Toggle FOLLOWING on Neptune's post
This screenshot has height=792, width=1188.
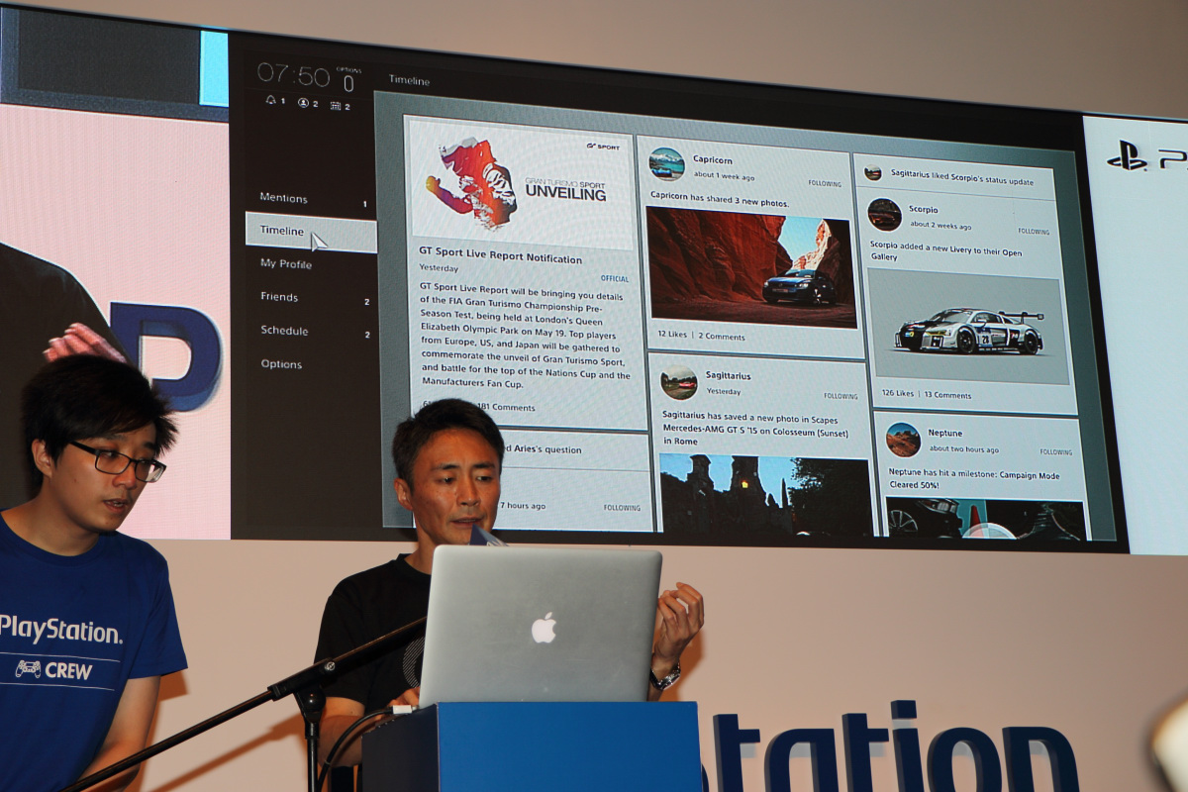[1055, 452]
